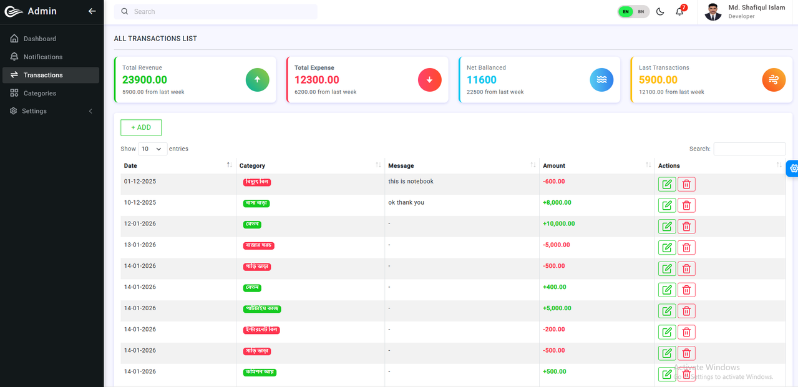Click the magnifier icon in top search
The height and width of the screenshot is (387, 798).
coord(125,11)
